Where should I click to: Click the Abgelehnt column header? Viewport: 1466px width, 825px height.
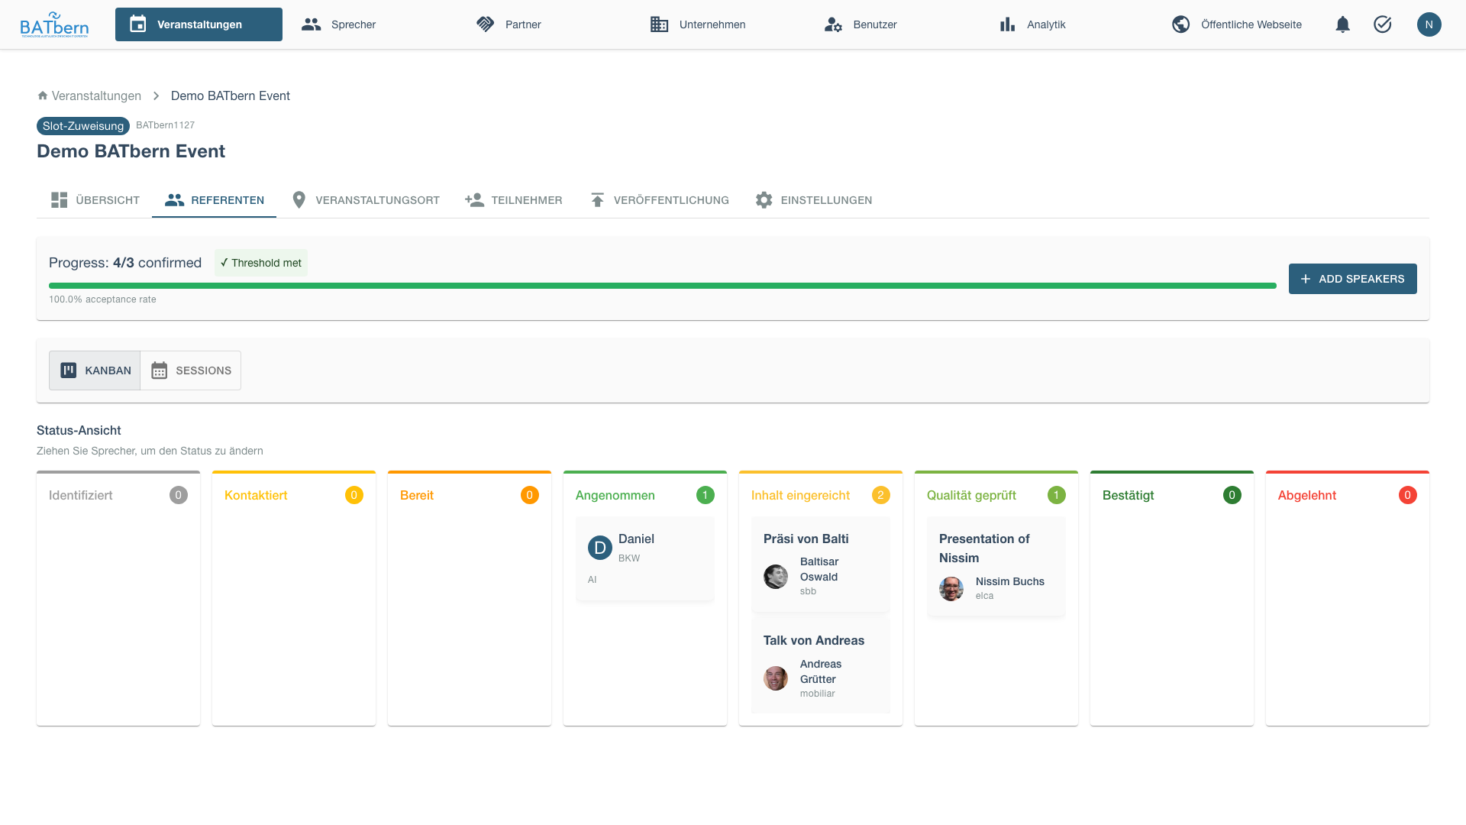[1307, 495]
